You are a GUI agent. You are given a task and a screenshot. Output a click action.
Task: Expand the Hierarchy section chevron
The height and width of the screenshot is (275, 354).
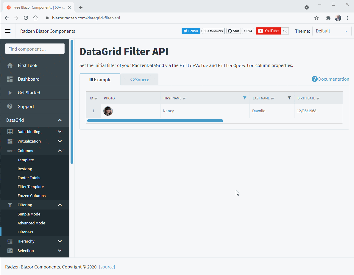click(x=60, y=241)
